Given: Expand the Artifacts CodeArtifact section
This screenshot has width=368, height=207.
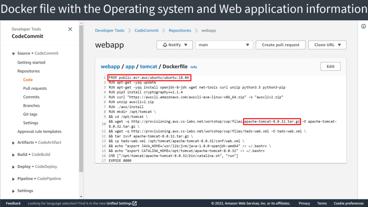Looking at the screenshot, I should (x=13, y=143).
